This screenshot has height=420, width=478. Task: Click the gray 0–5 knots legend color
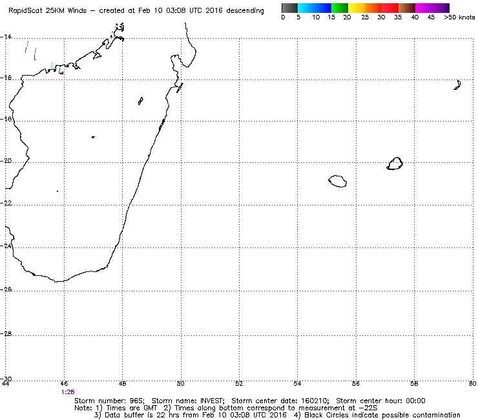289,8
